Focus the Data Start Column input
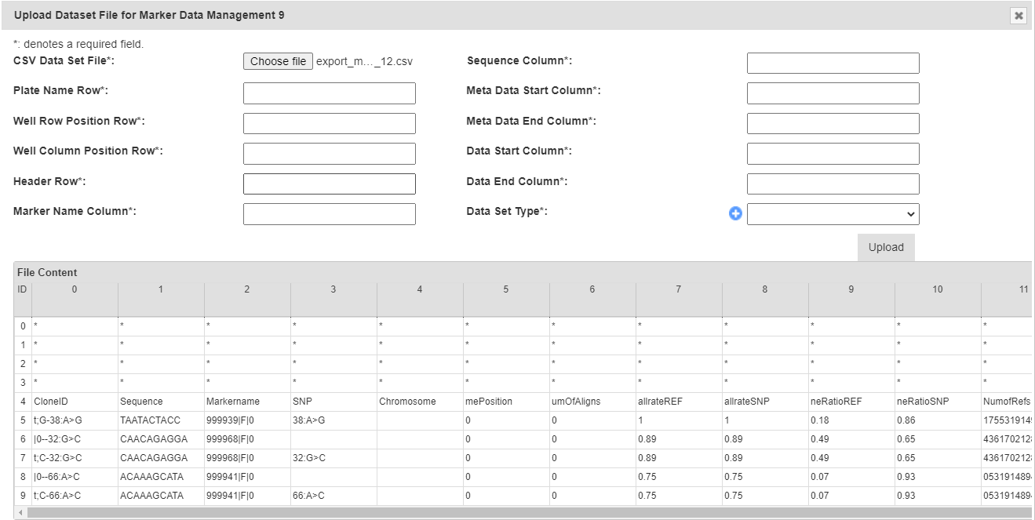 [x=833, y=154]
